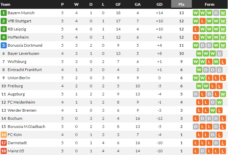Click RB Leipzig's first form L icon
Screen dimensions: 228x155
pyautogui.click(x=196, y=29)
